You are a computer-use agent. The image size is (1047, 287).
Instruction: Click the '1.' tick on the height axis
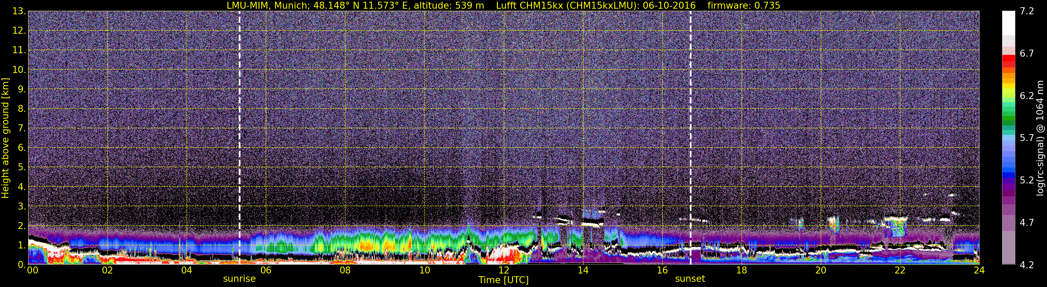point(22,245)
